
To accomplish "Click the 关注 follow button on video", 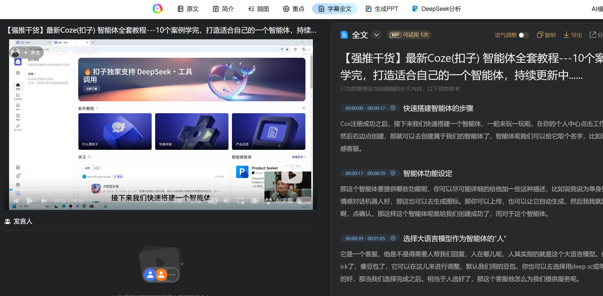I will tap(32, 53).
